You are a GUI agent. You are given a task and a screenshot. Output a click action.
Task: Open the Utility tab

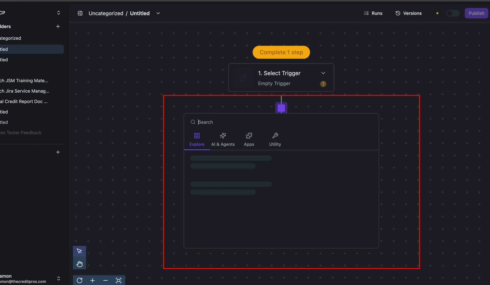click(275, 139)
